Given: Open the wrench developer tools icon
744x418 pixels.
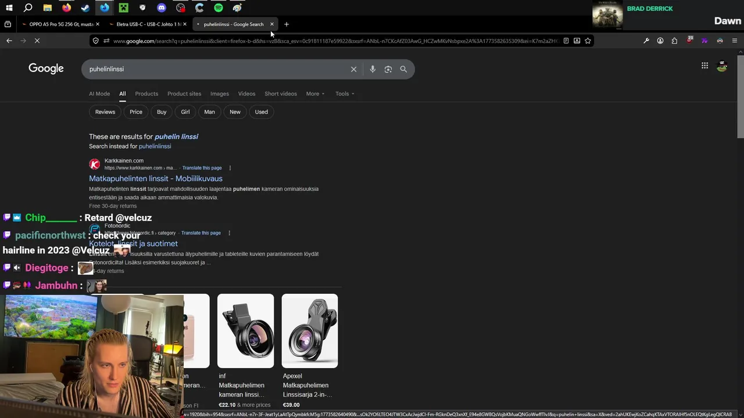Looking at the screenshot, I should click(646, 41).
